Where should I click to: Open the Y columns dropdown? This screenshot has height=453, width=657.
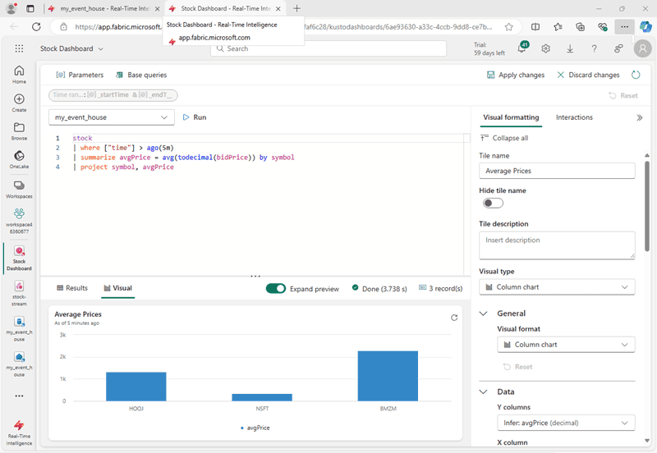pyautogui.click(x=565, y=423)
